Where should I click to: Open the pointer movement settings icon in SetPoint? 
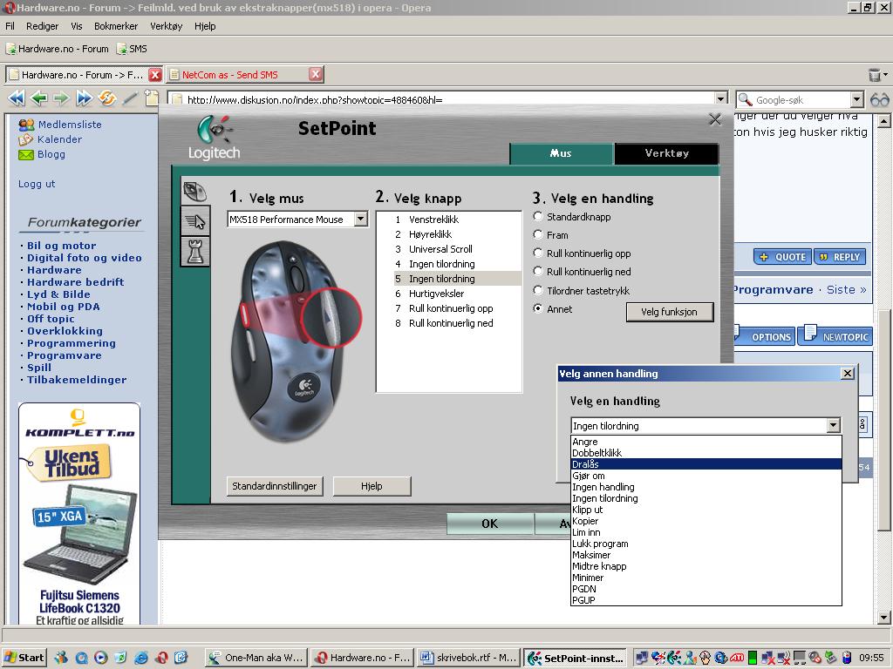point(194,220)
